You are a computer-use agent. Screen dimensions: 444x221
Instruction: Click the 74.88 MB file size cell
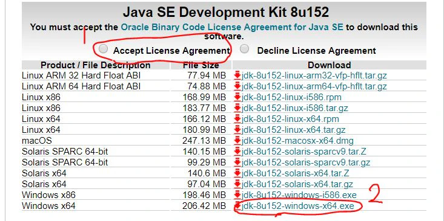coord(207,86)
